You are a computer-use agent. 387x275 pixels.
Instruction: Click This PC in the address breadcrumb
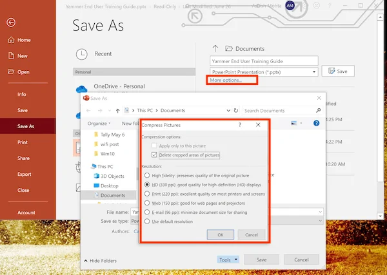point(145,110)
